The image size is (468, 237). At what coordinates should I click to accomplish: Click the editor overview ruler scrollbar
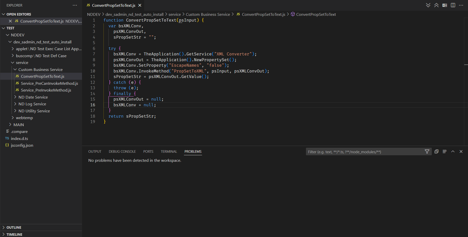pos(466,82)
